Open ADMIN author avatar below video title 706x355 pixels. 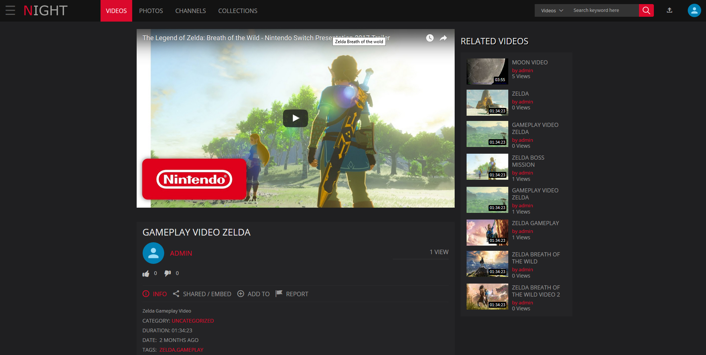(x=153, y=253)
